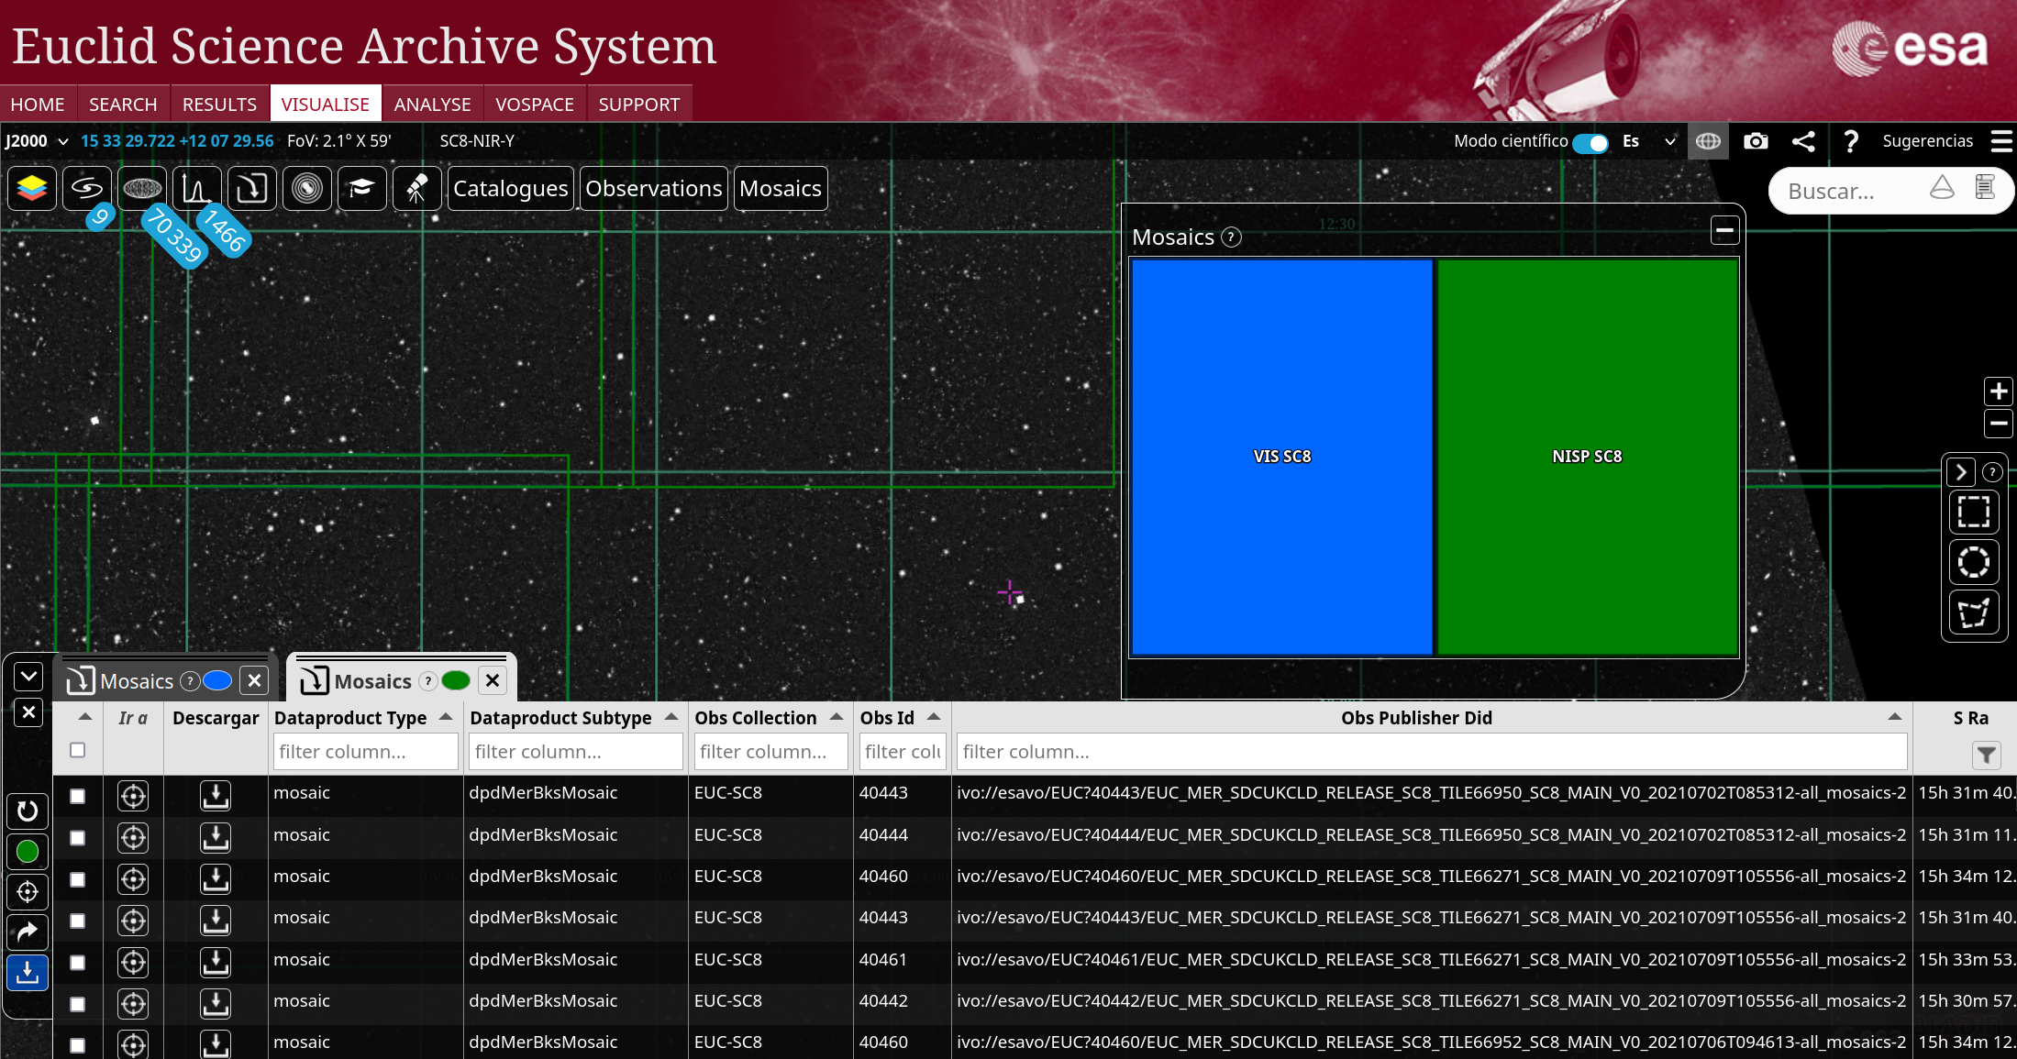Open the Es language dropdown
Viewport: 2017px width, 1059px height.
click(x=1648, y=141)
